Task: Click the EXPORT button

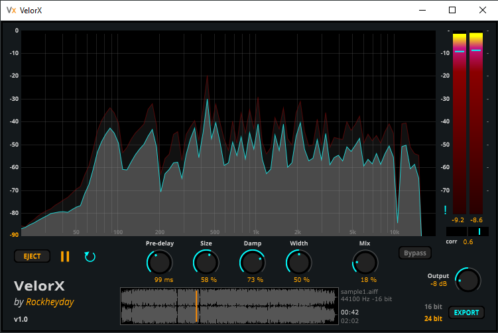Action: click(x=466, y=312)
